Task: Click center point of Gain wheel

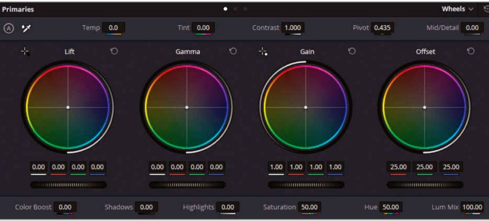Action: pyautogui.click(x=306, y=107)
